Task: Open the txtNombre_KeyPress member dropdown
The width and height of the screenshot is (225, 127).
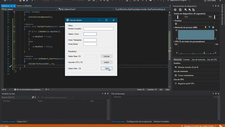Action: (x=170, y=9)
